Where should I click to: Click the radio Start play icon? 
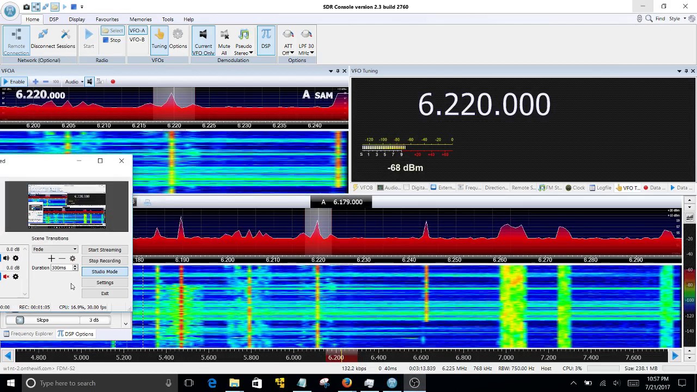(x=88, y=39)
